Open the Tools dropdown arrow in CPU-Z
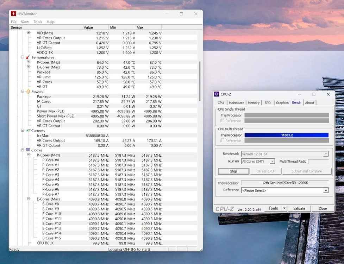344x264 pixels. (284, 208)
